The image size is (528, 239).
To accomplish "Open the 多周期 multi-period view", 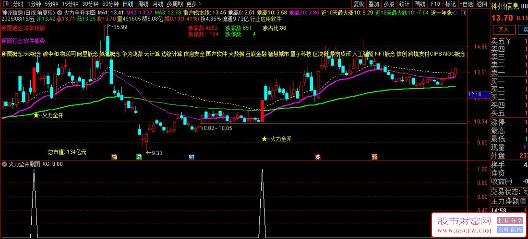I will click(x=175, y=4).
